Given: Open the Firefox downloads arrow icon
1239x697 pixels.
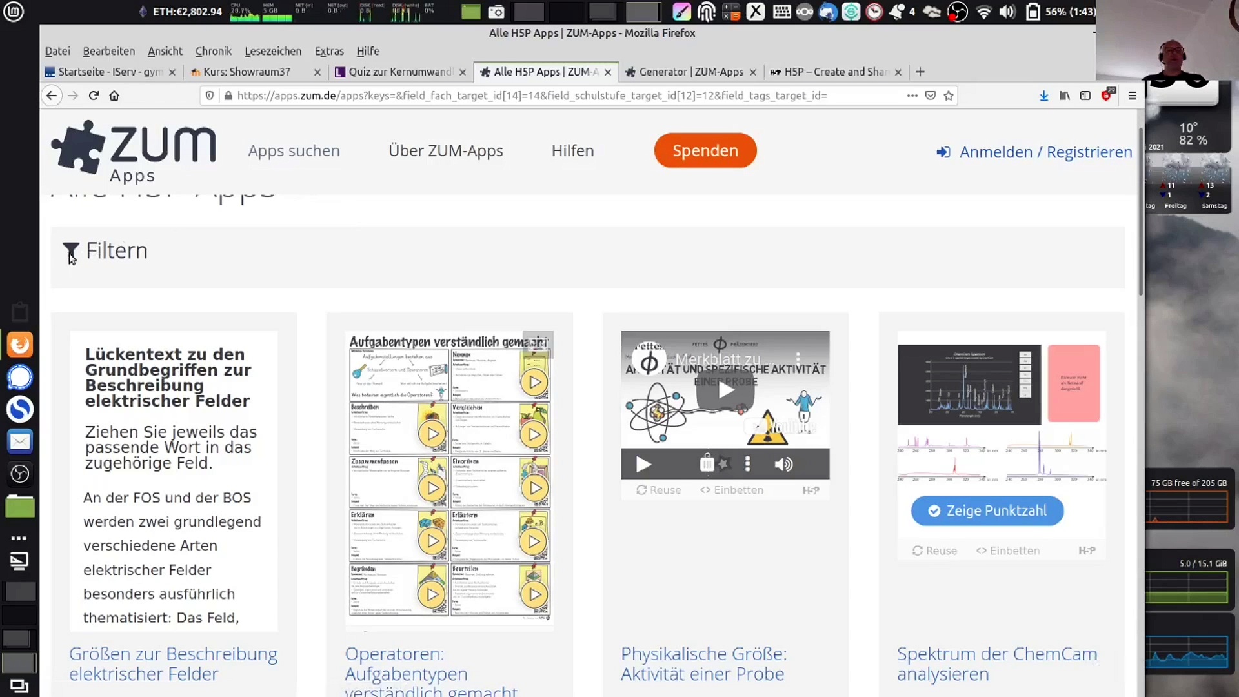Looking at the screenshot, I should 1043,96.
